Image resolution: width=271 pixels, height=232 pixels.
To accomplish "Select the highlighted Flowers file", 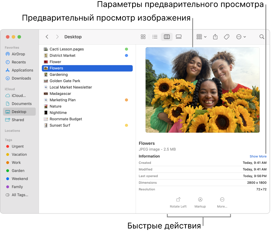I will (x=87, y=68).
